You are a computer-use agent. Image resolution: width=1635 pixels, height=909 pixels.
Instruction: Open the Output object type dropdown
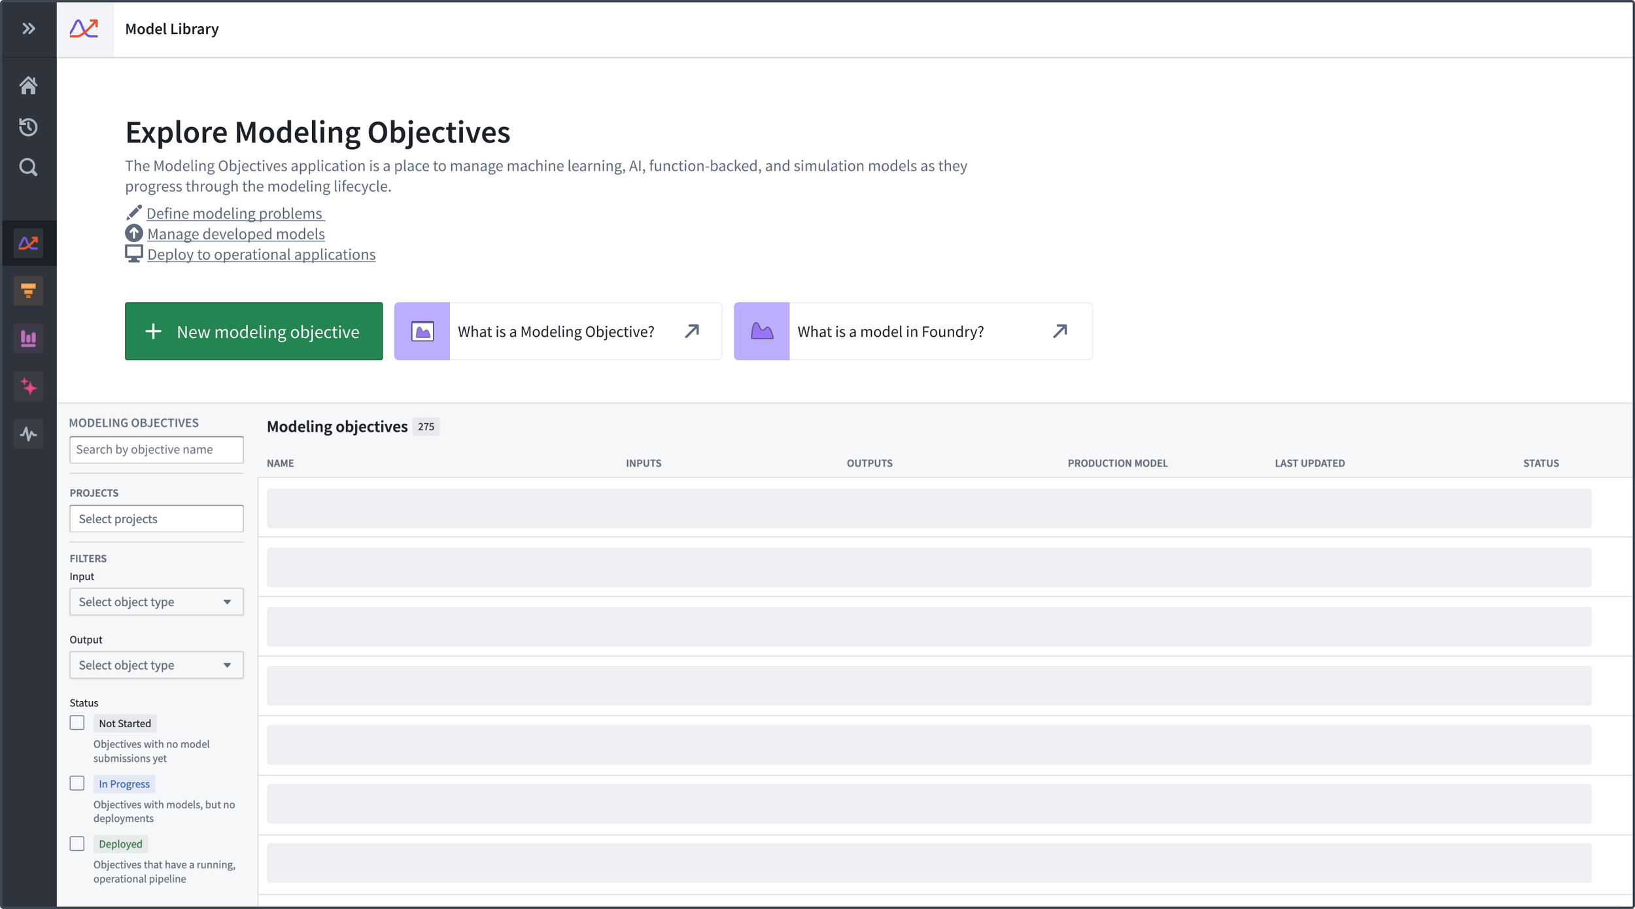156,665
